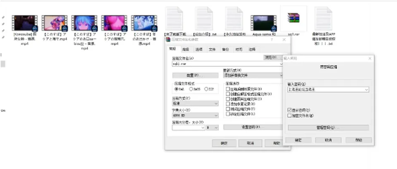This screenshot has height=169, width=397.
Task: Switch to the 高级 (Advanced) tab
Action: click(186, 49)
